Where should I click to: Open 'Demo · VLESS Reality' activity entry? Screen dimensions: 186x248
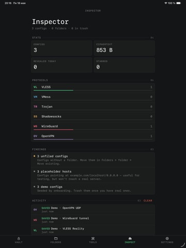pyautogui.click(x=93, y=230)
